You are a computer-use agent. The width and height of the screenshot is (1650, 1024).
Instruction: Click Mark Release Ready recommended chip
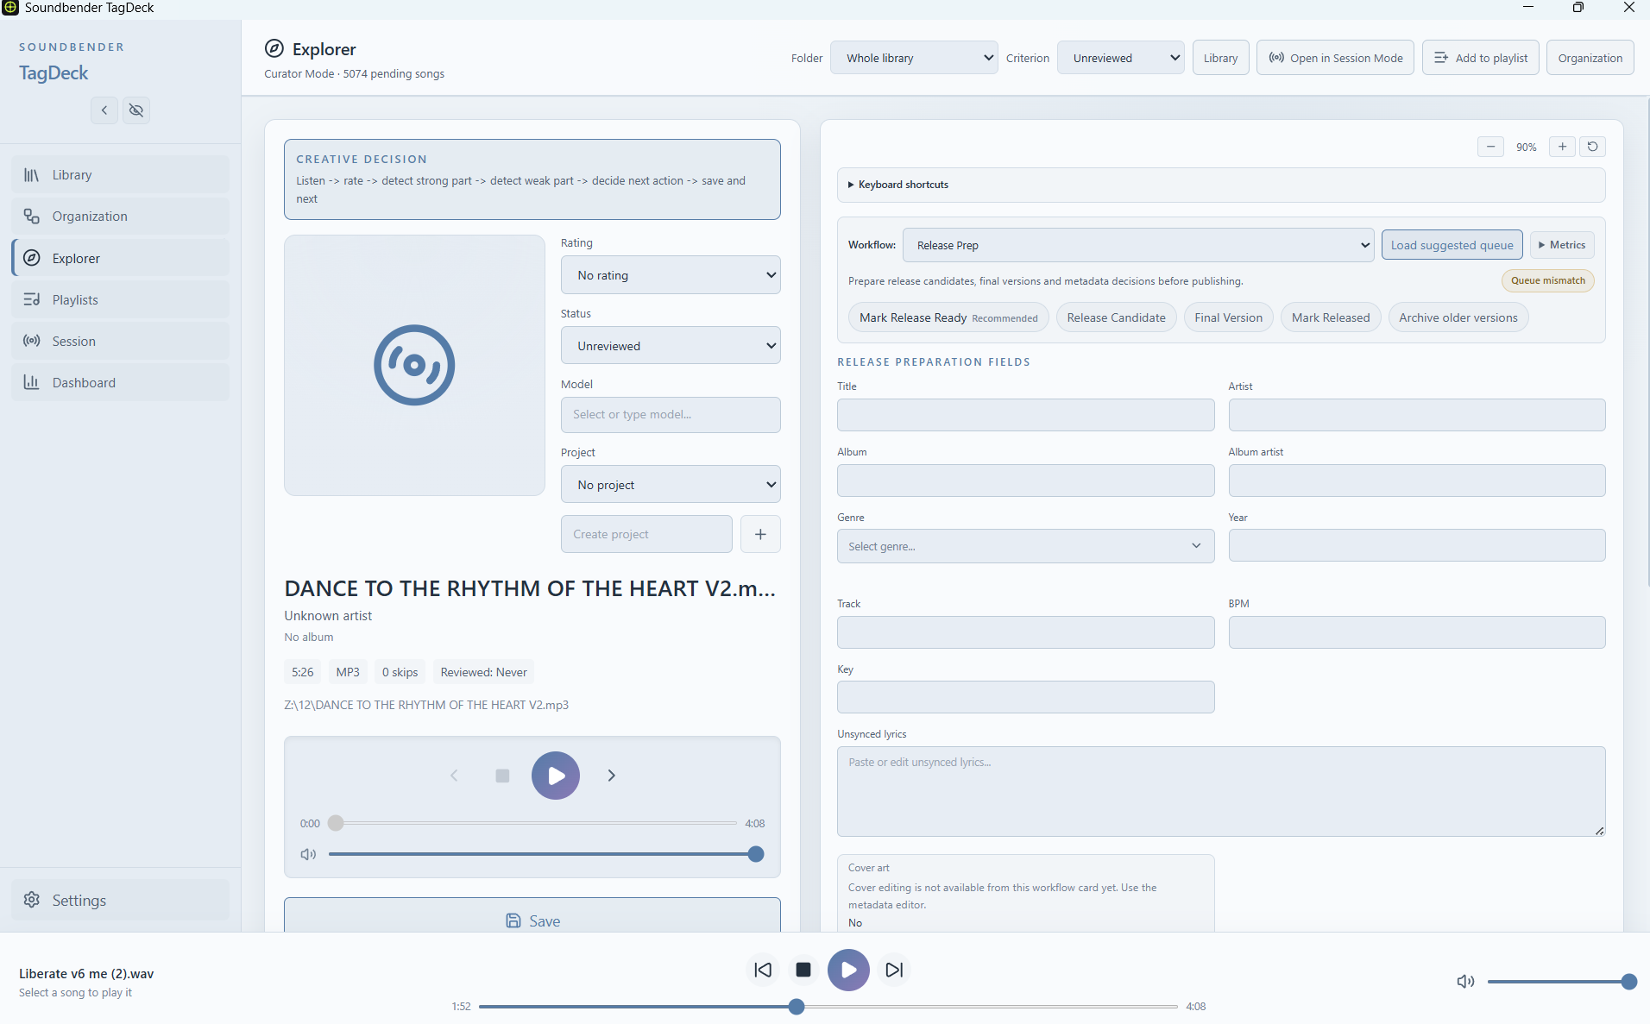pos(948,317)
